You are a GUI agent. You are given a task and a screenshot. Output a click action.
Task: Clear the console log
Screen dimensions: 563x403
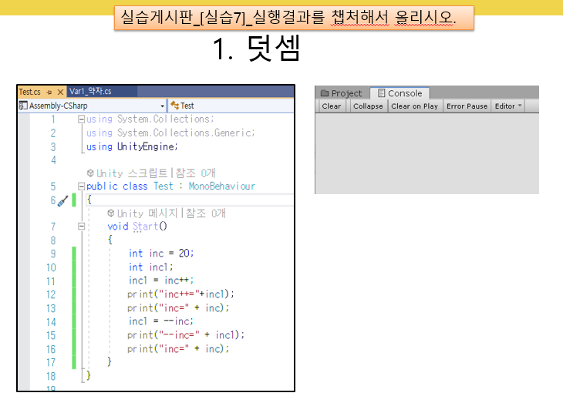click(x=332, y=106)
